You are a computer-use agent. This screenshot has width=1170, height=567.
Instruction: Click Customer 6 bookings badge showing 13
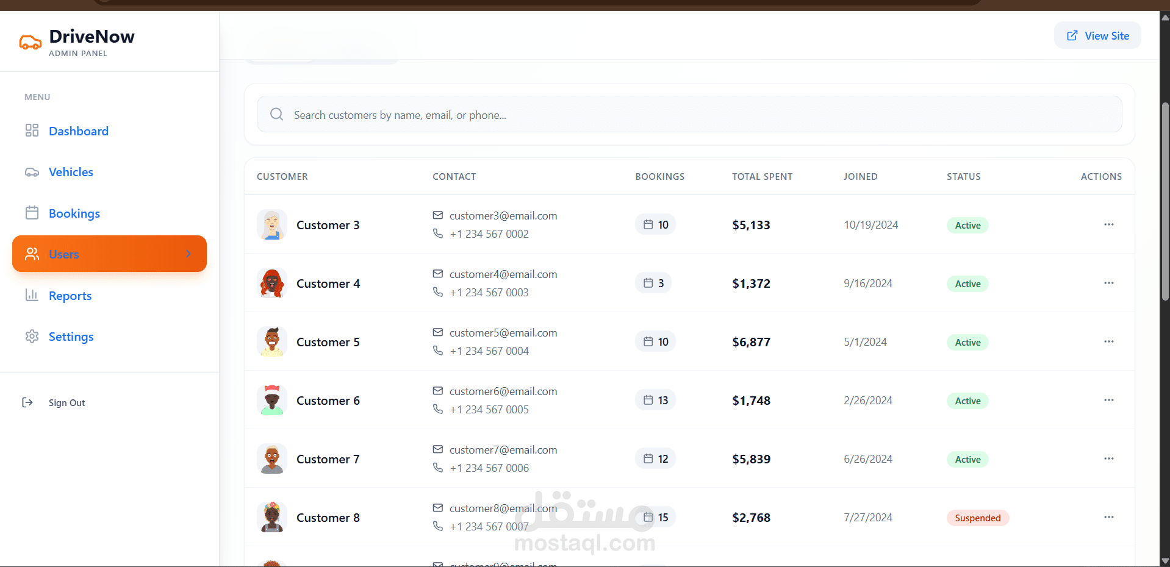655,400
